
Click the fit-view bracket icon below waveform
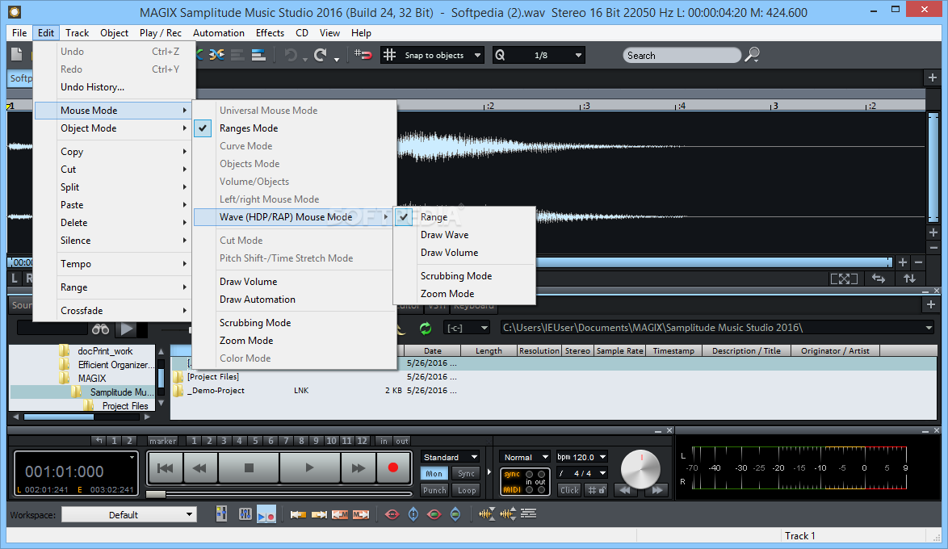[844, 279]
